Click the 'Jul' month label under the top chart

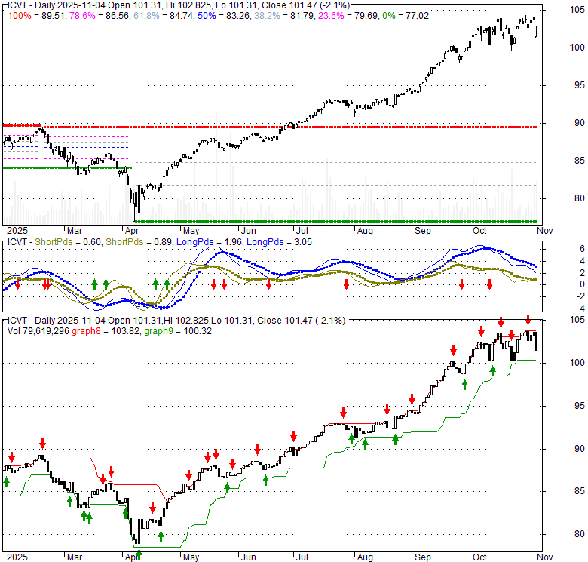click(x=302, y=231)
